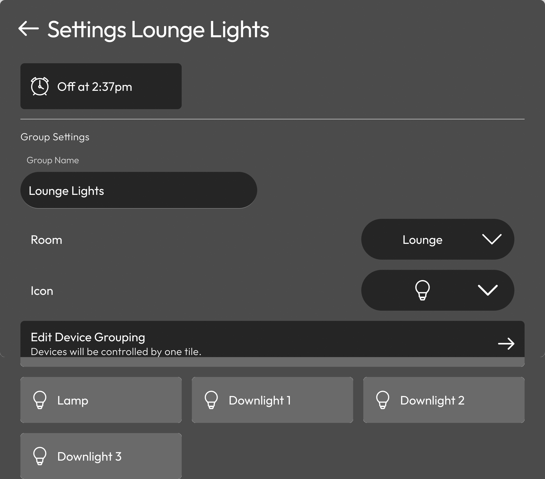The image size is (545, 479).
Task: Go back using the left arrow
Action: [x=29, y=28]
